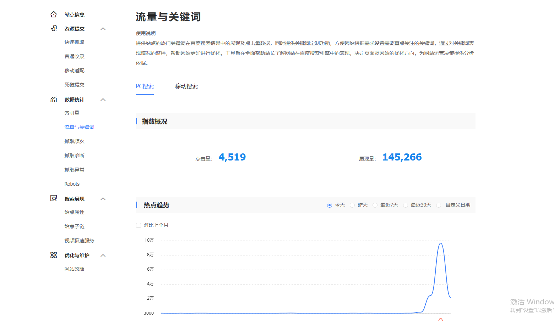554x321 pixels.
Task: Select the 自定义日期 radio button
Action: point(439,205)
